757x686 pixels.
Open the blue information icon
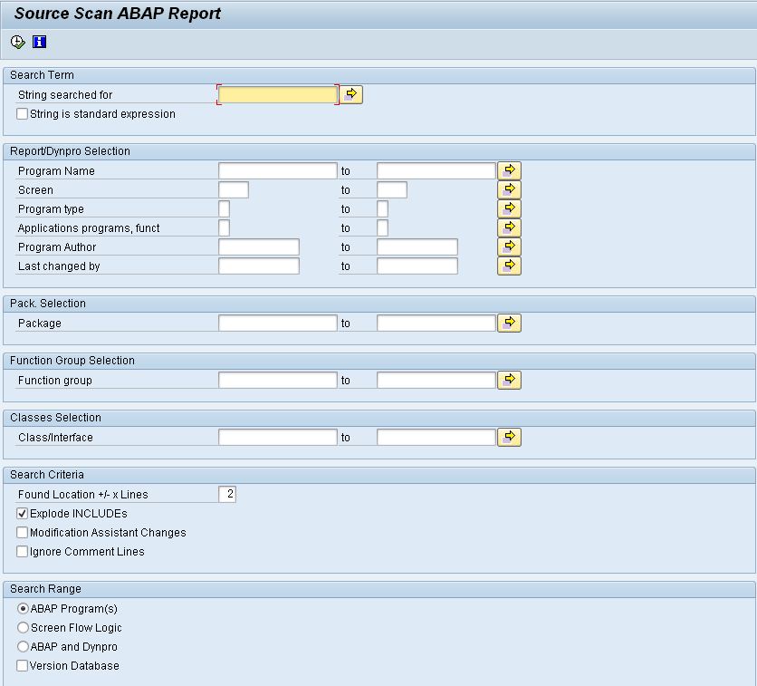[40, 42]
